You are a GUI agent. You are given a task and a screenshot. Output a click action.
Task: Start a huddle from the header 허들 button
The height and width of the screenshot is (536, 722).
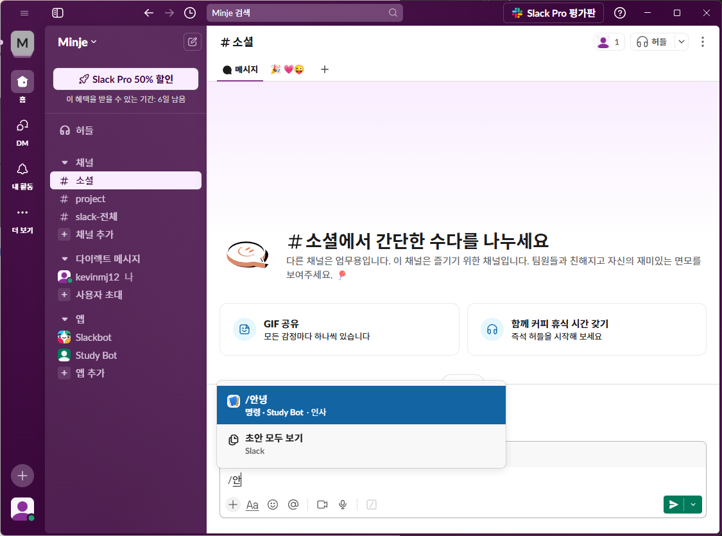[652, 42]
